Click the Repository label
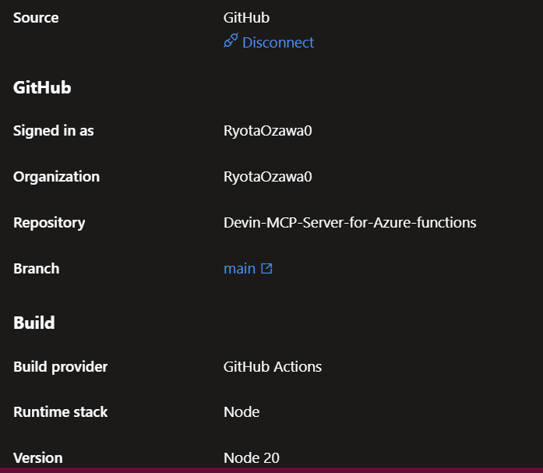This screenshot has height=473, width=543. tap(49, 223)
